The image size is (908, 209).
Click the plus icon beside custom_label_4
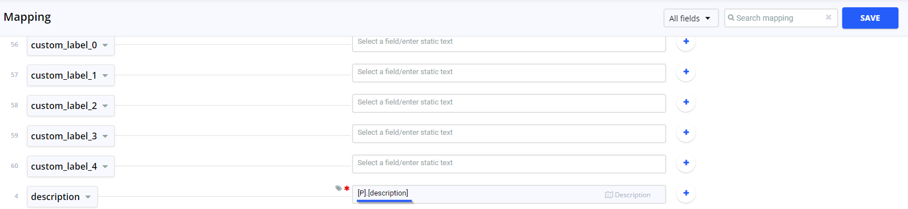tap(686, 163)
